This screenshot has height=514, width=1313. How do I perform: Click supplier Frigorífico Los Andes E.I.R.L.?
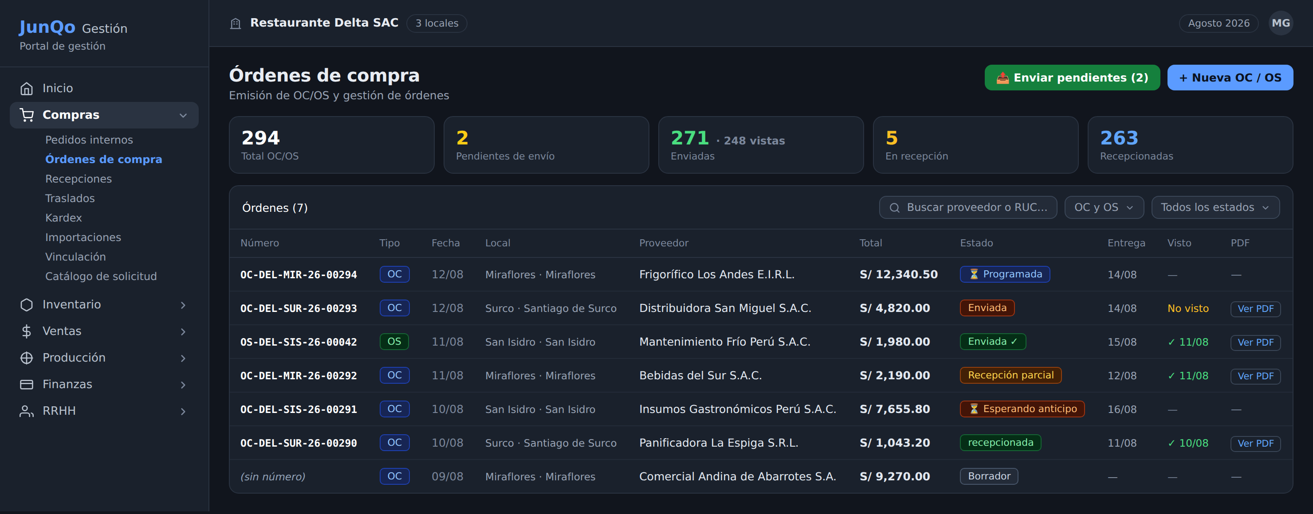point(717,275)
